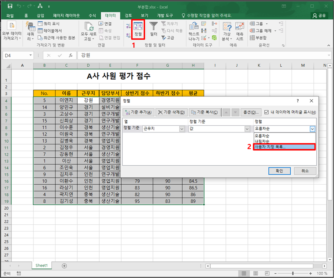Switch to Page Layout view icon

[x=256, y=273]
